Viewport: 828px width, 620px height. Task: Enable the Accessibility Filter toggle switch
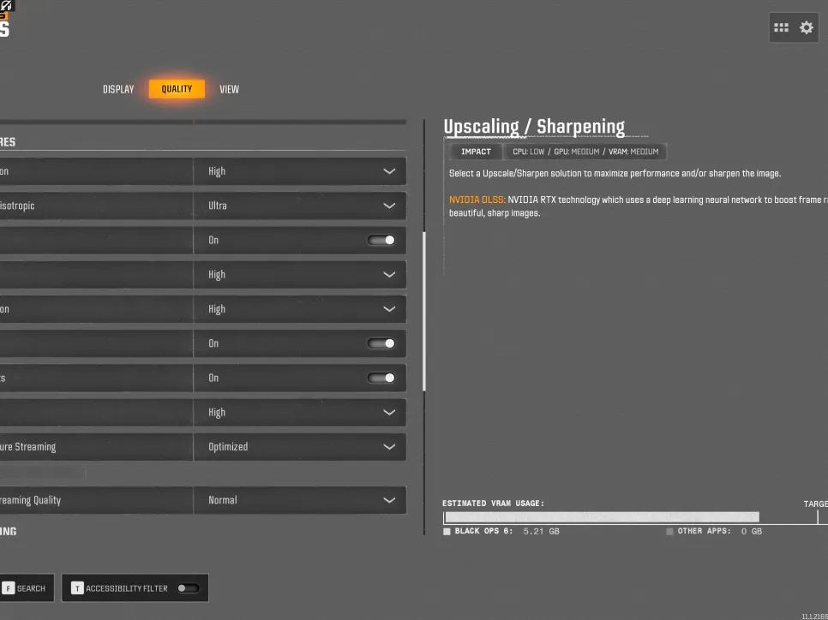(187, 588)
